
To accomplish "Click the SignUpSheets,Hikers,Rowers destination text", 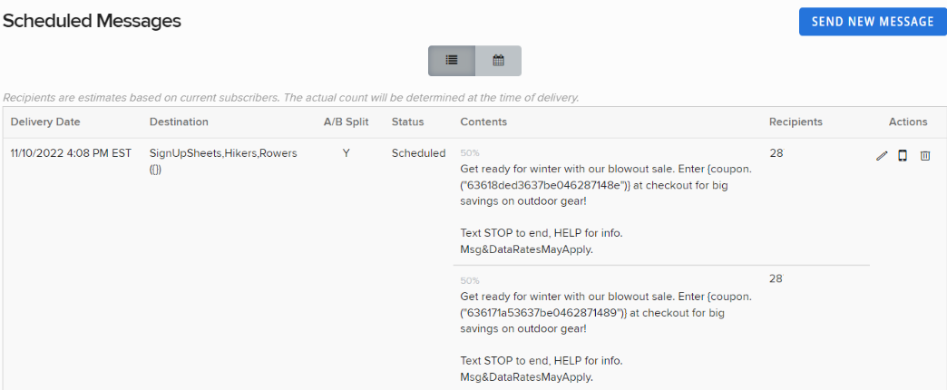I will coord(222,153).
